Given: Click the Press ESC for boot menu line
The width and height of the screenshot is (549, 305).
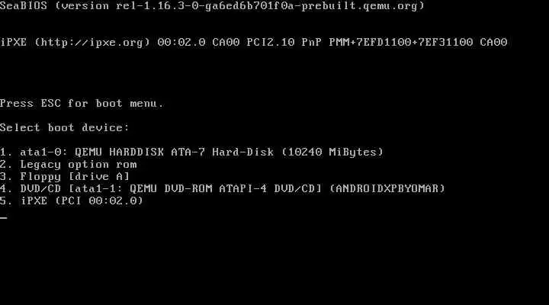Looking at the screenshot, I should click(x=82, y=103).
